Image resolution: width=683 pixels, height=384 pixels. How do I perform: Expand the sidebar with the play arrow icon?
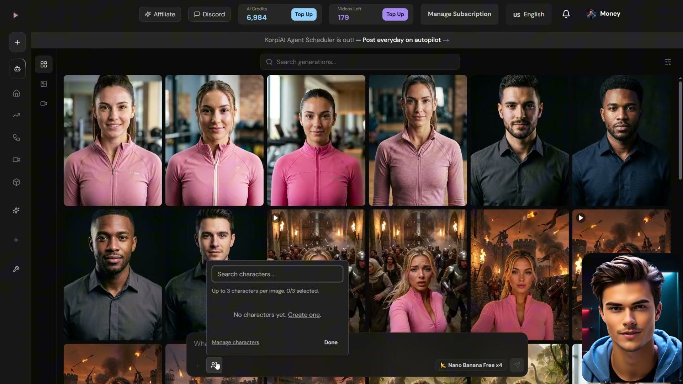(x=15, y=15)
